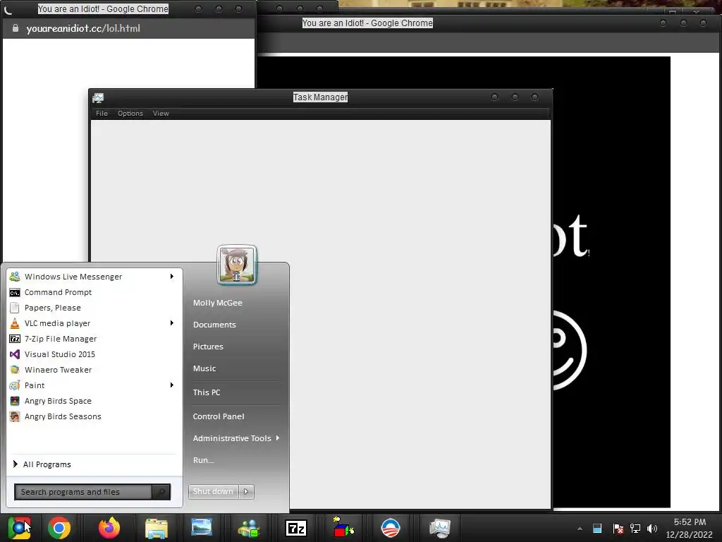Expand VLC media player jump list arrow
This screenshot has width=722, height=542.
(172, 323)
